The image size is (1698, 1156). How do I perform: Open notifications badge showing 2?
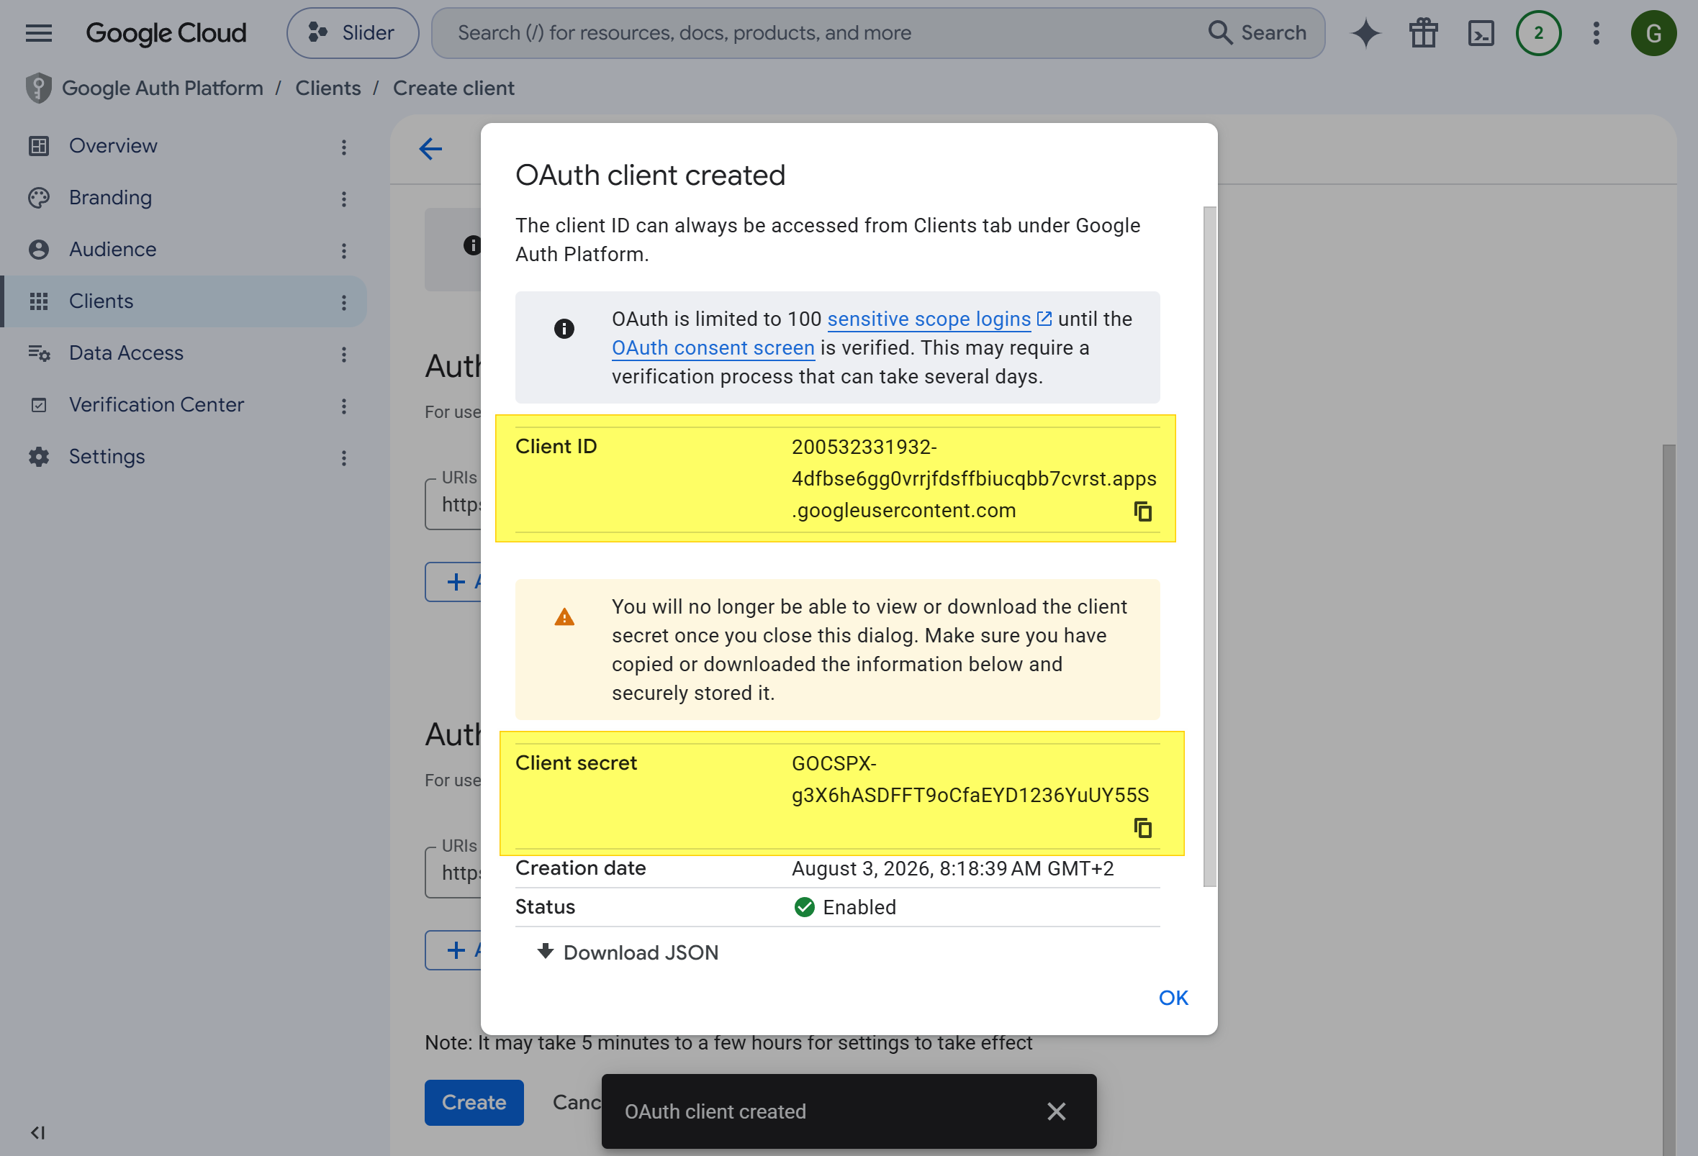[x=1539, y=33]
